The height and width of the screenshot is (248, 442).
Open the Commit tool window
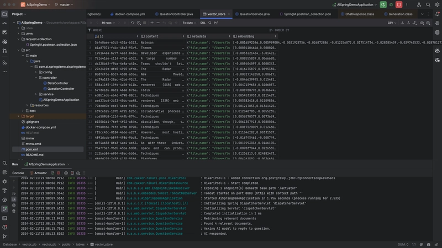coord(4,23)
